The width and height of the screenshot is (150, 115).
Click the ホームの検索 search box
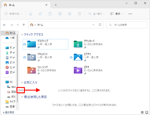[127, 25]
